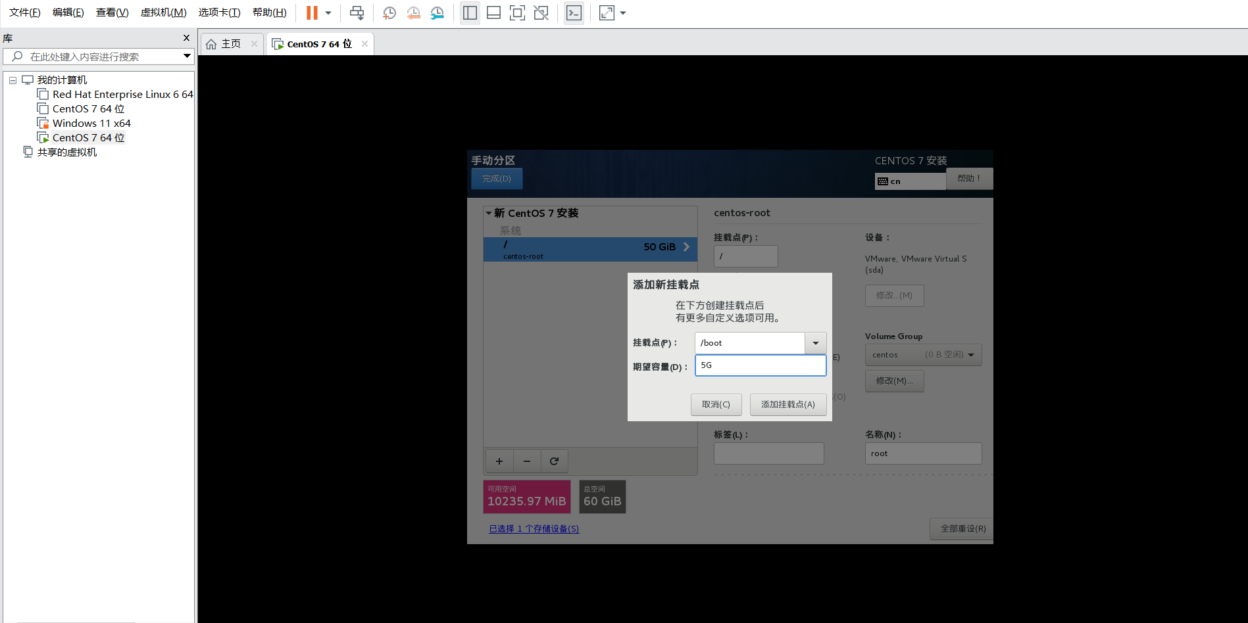Click the 完成(D) button
Image resolution: width=1248 pixels, height=623 pixels.
497,179
